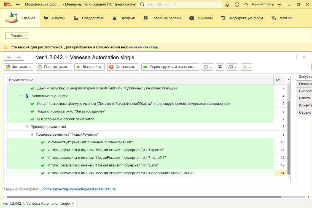The width and height of the screenshot is (312, 208).
Task: Open favorites star icon
Action: coord(246,4)
